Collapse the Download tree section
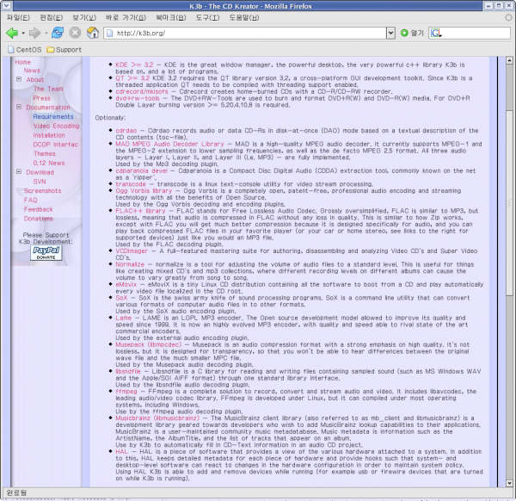This screenshot has height=501, width=516. 19,172
